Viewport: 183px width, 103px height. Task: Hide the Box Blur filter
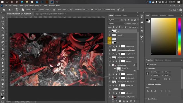[118, 71]
